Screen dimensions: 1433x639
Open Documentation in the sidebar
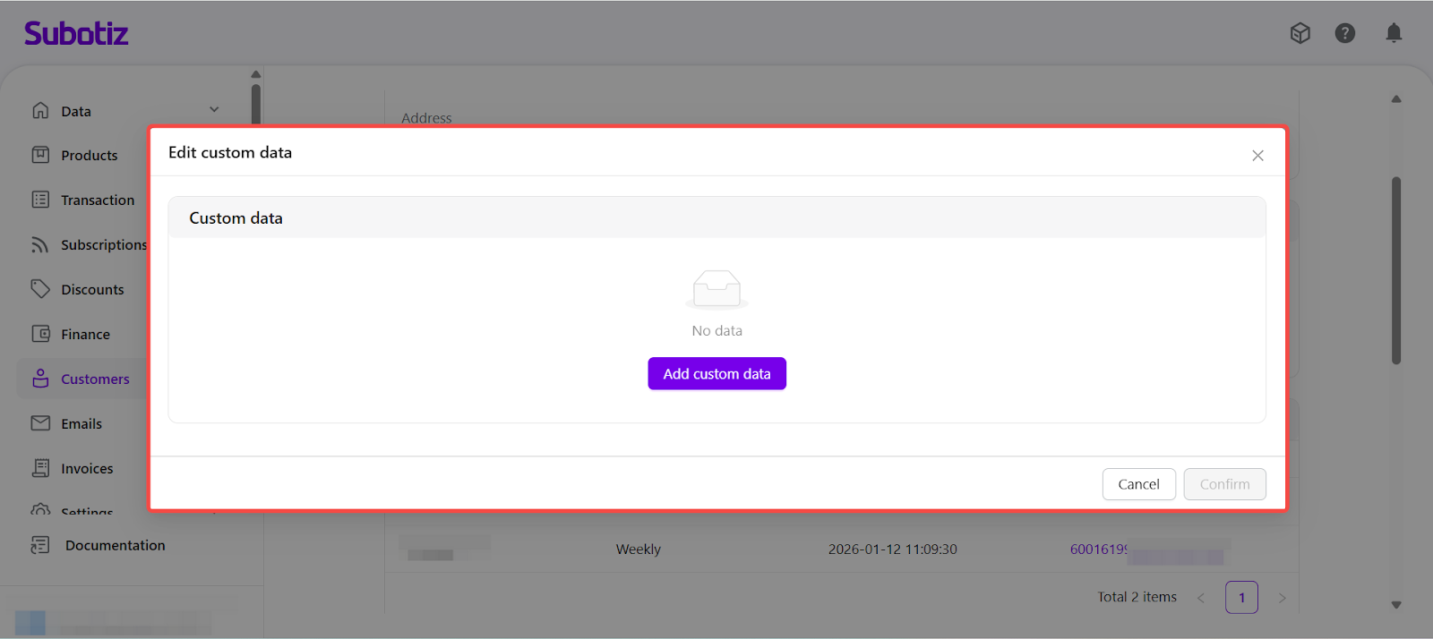pos(115,546)
